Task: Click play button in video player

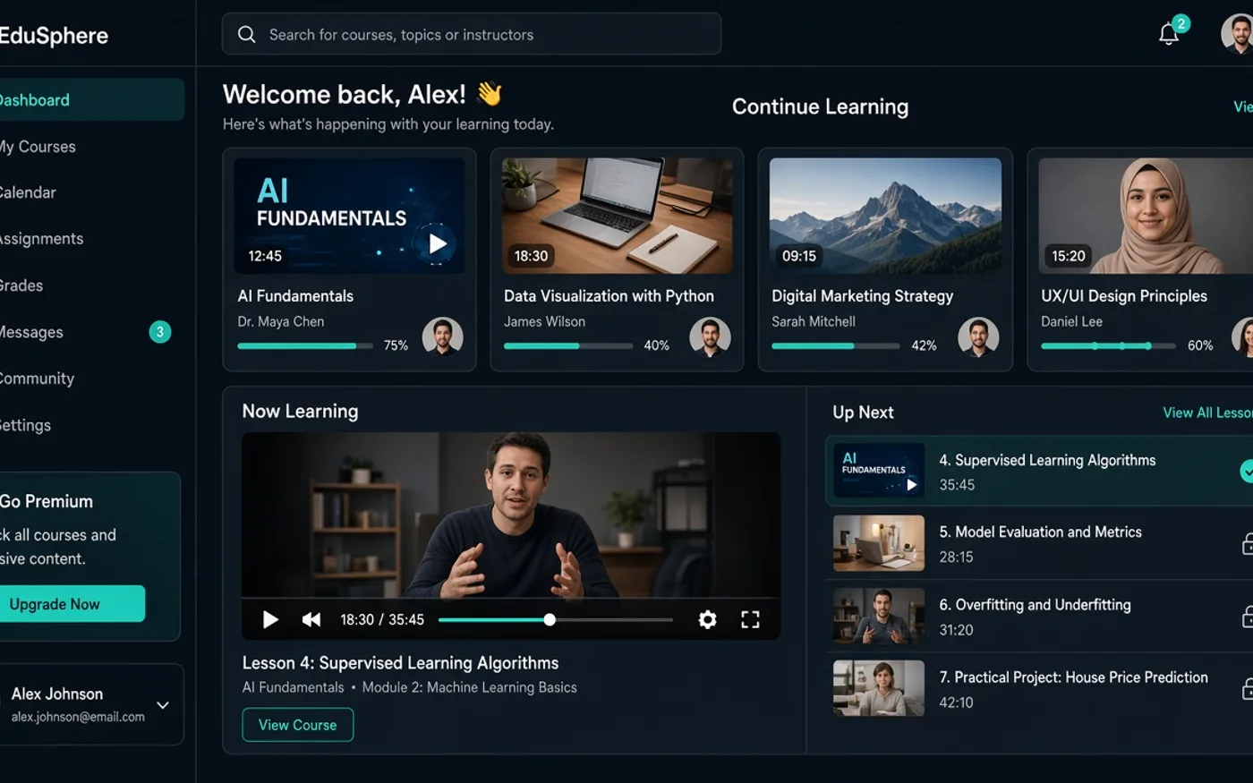Action: coord(270,619)
